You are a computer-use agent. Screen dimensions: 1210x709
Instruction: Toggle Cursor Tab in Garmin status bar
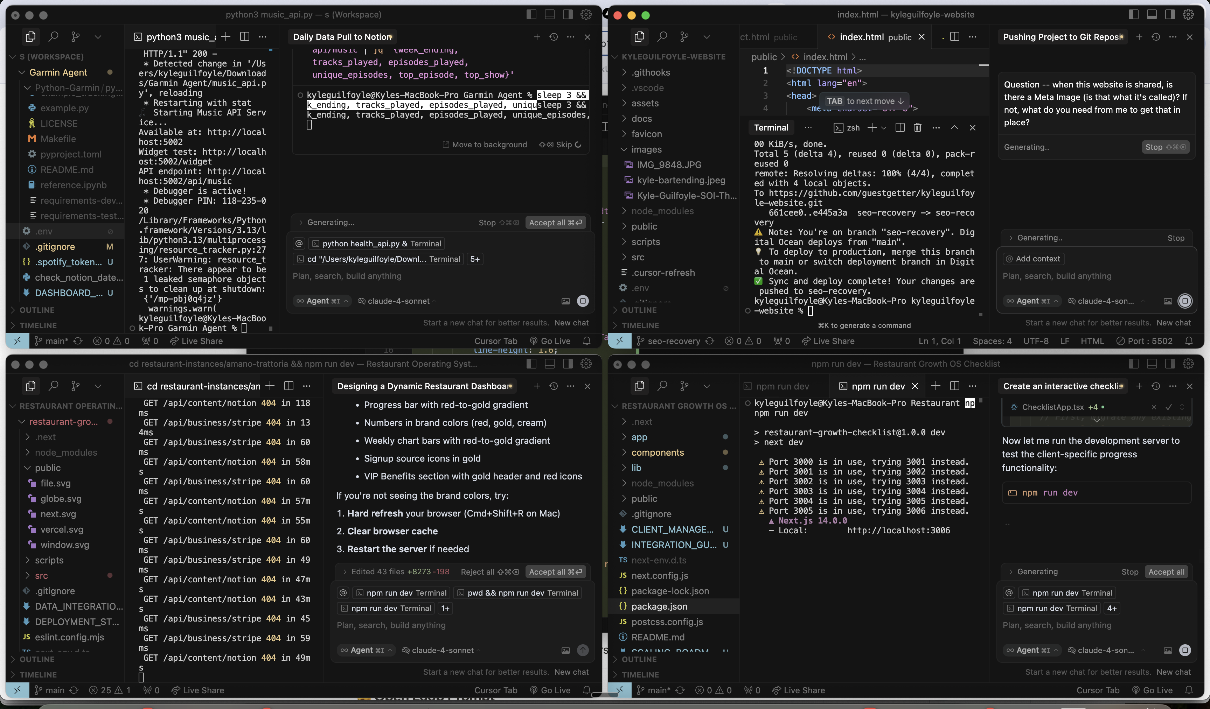[x=495, y=341]
